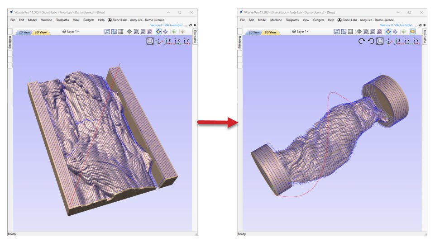Image resolution: width=435 pixels, height=242 pixels.
Task: Set view along X axis in right window
Action: pos(407,41)
